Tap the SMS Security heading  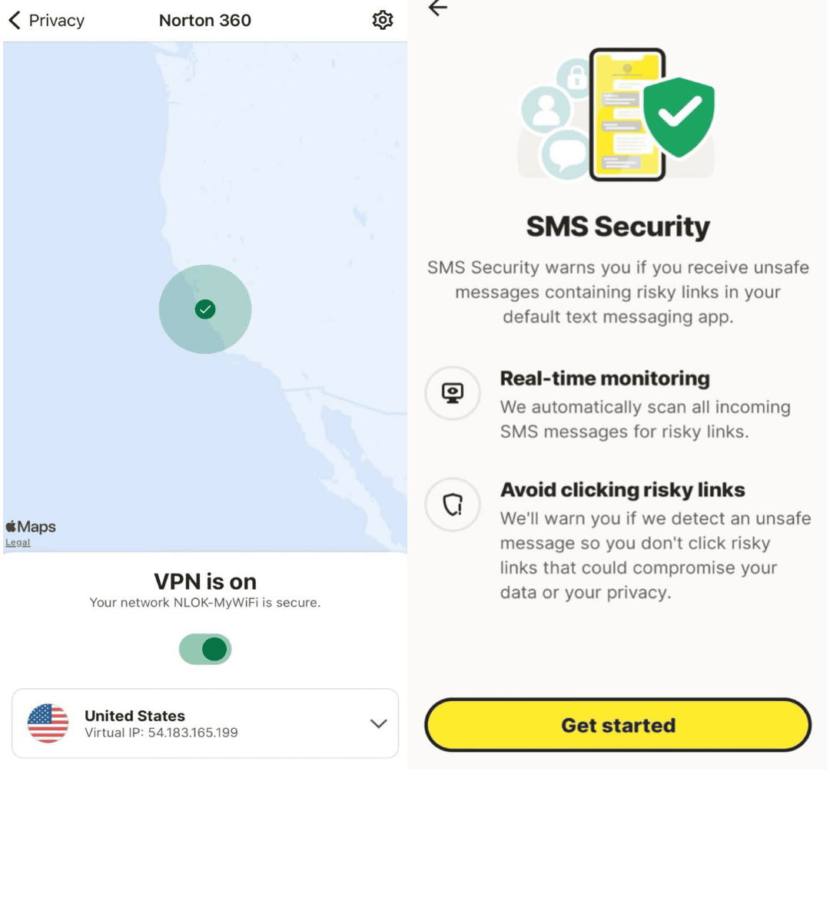(x=618, y=227)
